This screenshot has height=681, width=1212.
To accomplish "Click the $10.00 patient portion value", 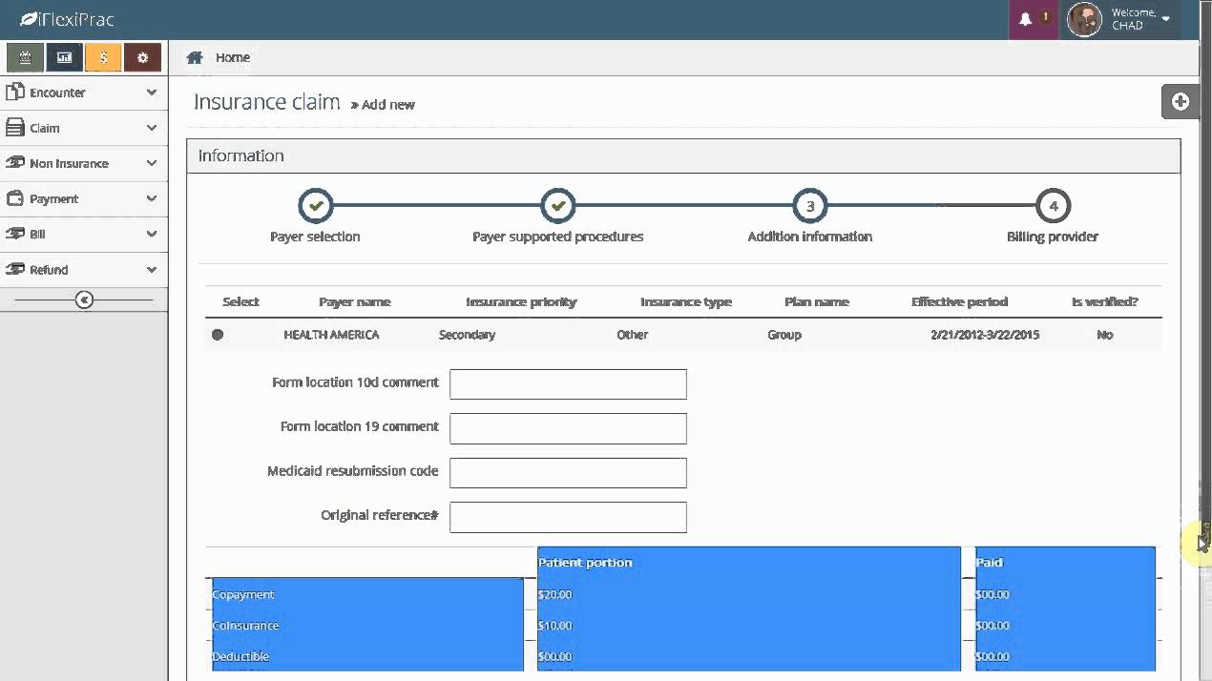I will 555,626.
